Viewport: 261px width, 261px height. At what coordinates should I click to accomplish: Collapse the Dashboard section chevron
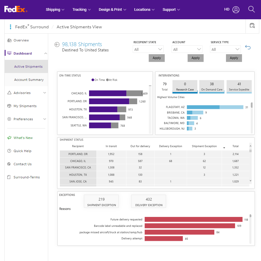tap(46, 53)
